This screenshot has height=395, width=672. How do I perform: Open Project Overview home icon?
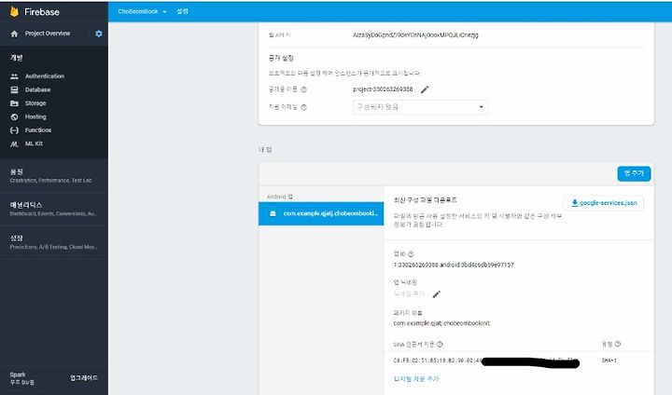click(14, 34)
